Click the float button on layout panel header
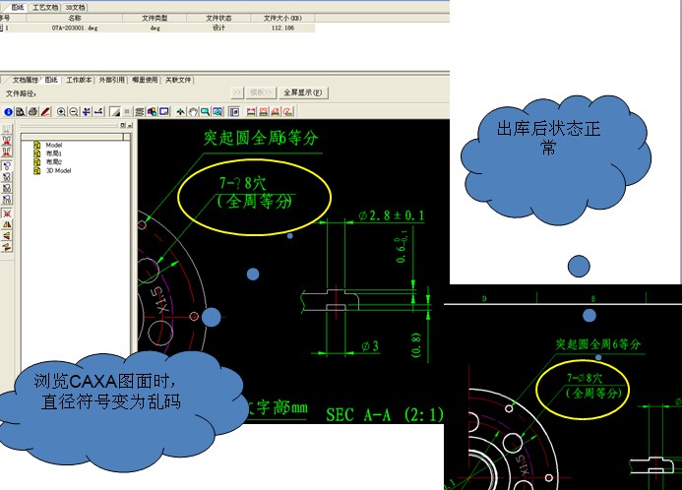 [x=123, y=125]
